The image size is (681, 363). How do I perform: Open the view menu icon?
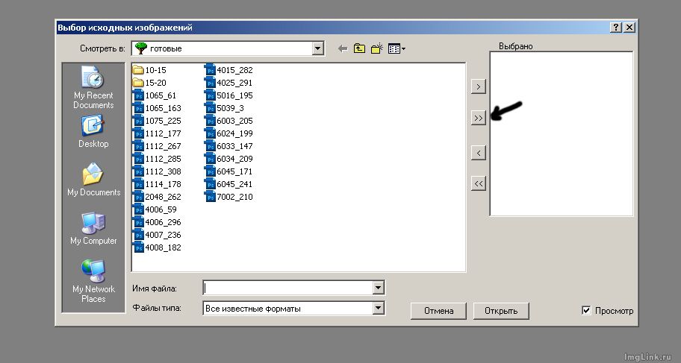pyautogui.click(x=397, y=48)
